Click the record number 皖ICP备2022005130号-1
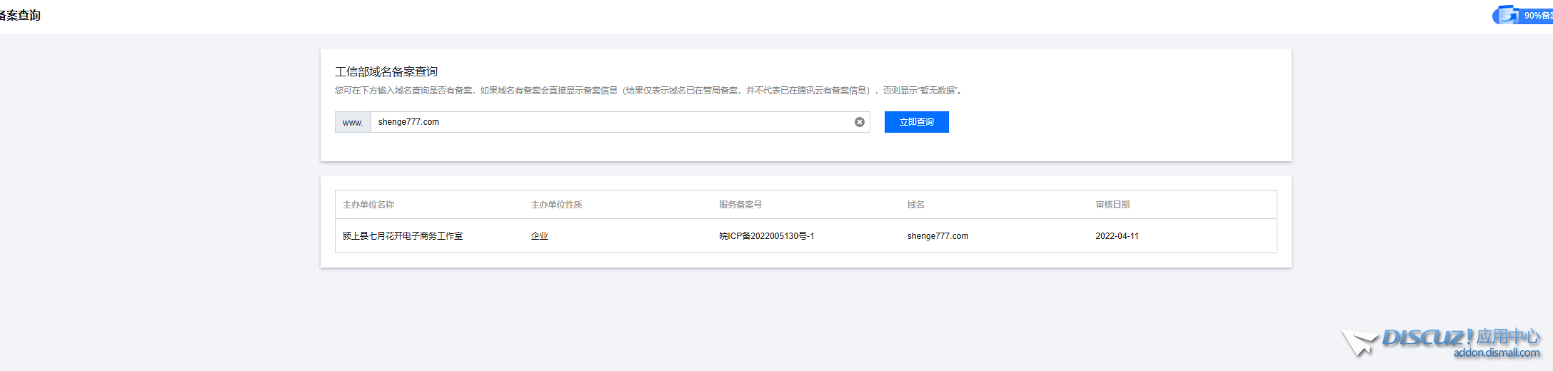 pyautogui.click(x=766, y=236)
